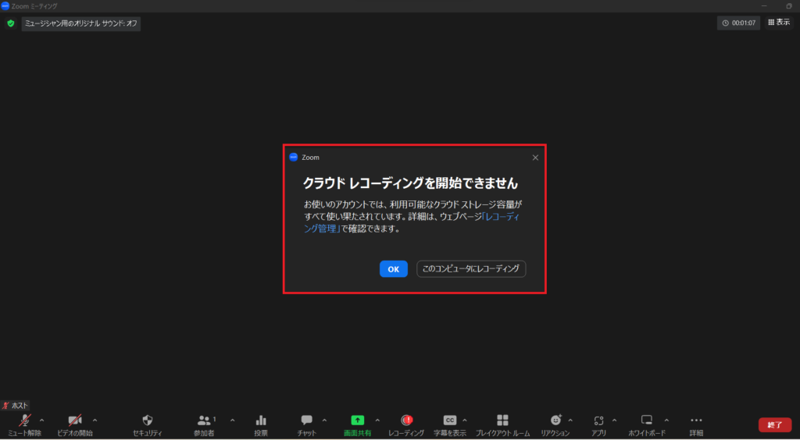Show captions with the CC icon
Viewport: 800px width, 440px height.
click(449, 420)
